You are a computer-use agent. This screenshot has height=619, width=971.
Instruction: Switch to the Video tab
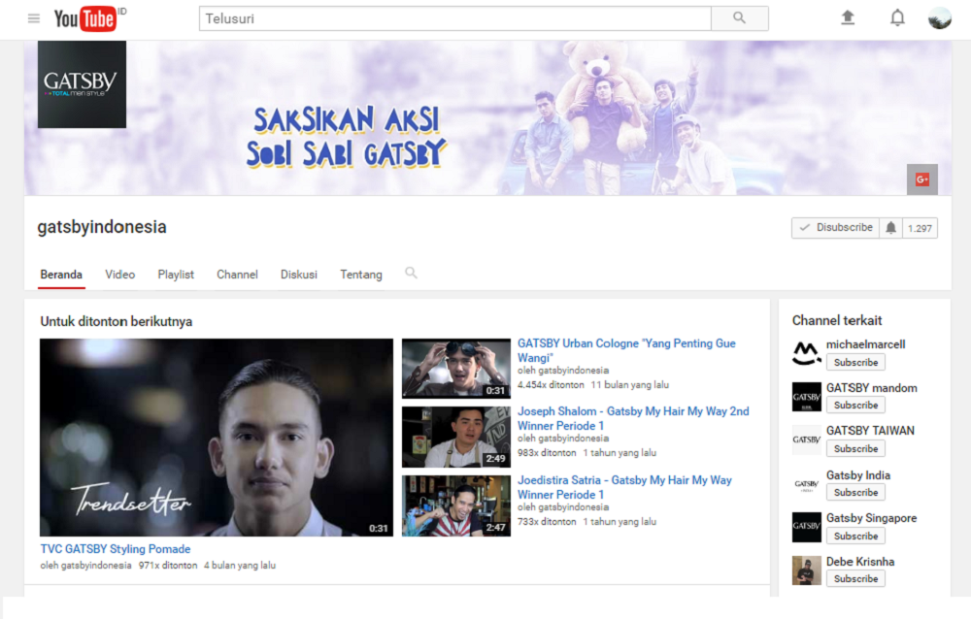120,275
